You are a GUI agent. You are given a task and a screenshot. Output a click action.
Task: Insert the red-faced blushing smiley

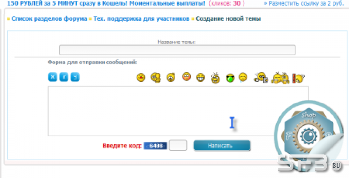click(187, 77)
